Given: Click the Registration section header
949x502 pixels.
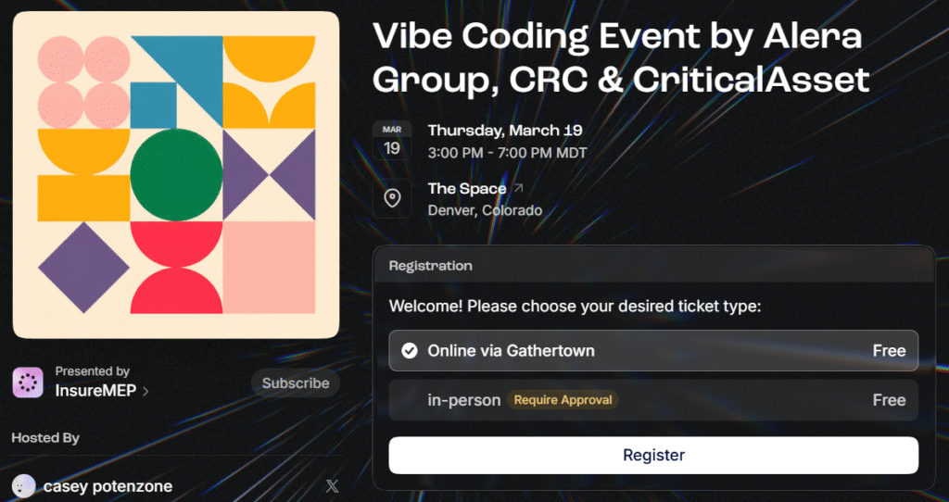Looking at the screenshot, I should point(430,266).
